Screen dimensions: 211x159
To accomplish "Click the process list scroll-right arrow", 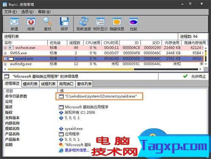I will point(200,69).
